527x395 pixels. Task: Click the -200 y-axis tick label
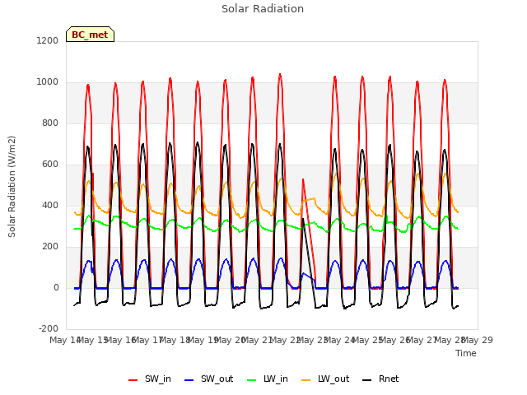click(49, 328)
